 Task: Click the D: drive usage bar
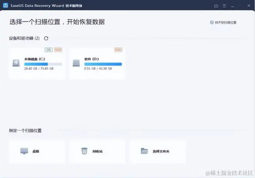103,64
